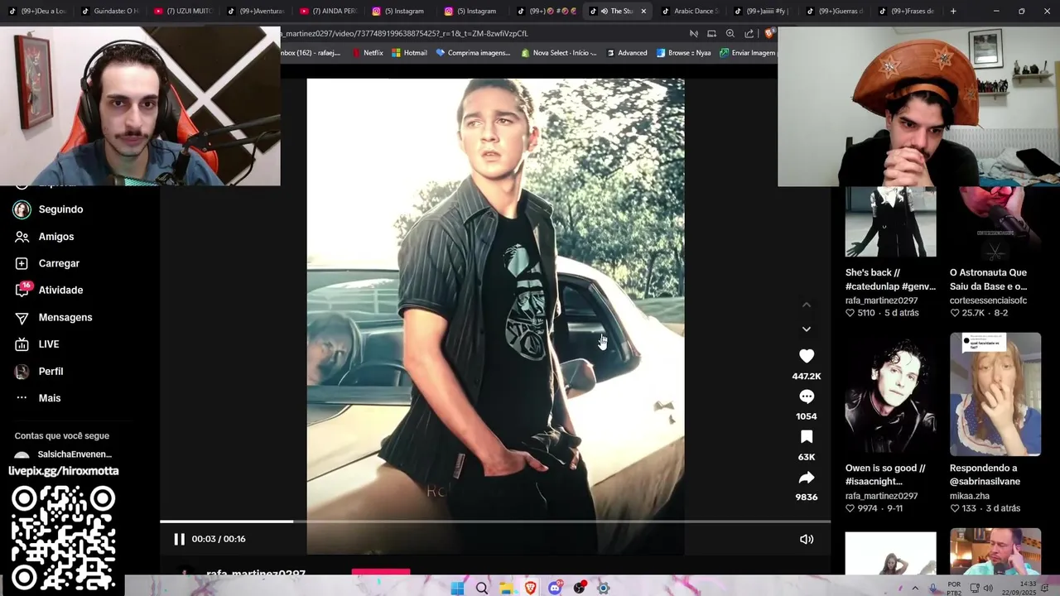Open the Windows Start menu
The height and width of the screenshot is (596, 1060).
pos(457,589)
